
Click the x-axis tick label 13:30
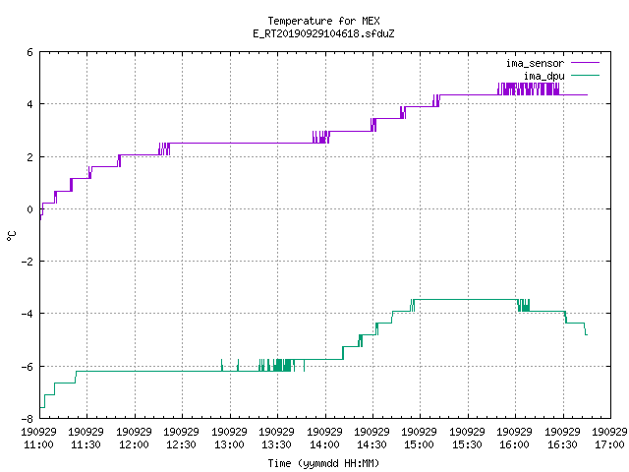pyautogui.click(x=277, y=444)
